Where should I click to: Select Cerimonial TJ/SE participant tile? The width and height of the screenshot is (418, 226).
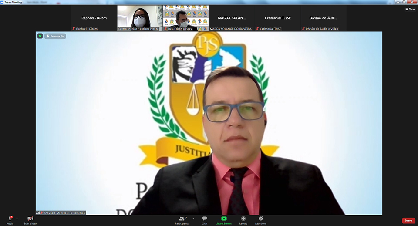pyautogui.click(x=278, y=18)
